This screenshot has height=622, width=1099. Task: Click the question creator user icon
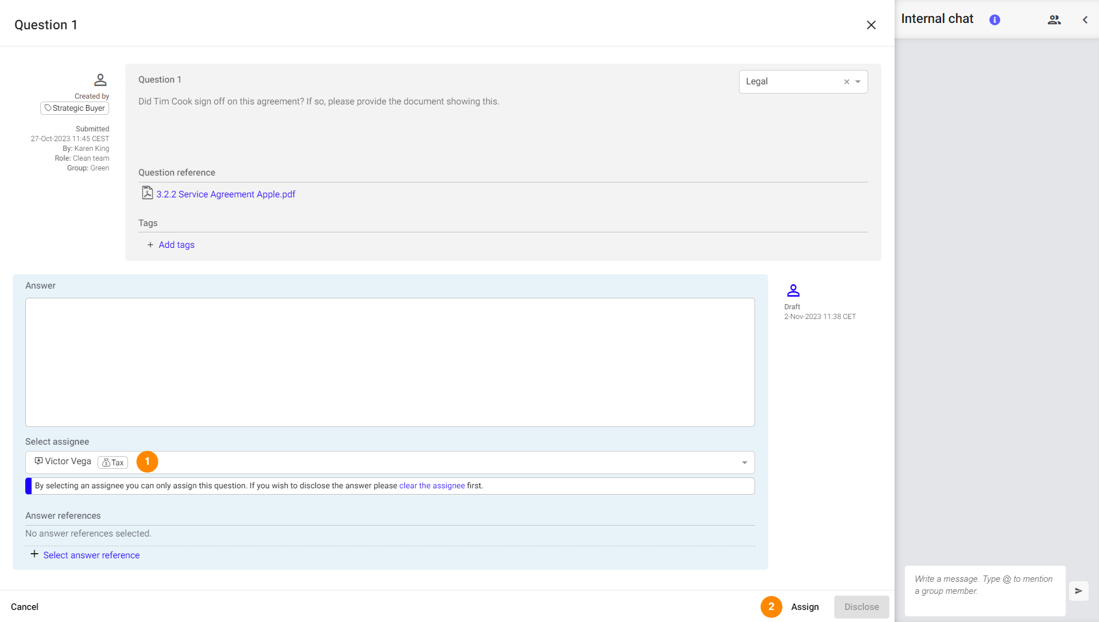pyautogui.click(x=100, y=80)
